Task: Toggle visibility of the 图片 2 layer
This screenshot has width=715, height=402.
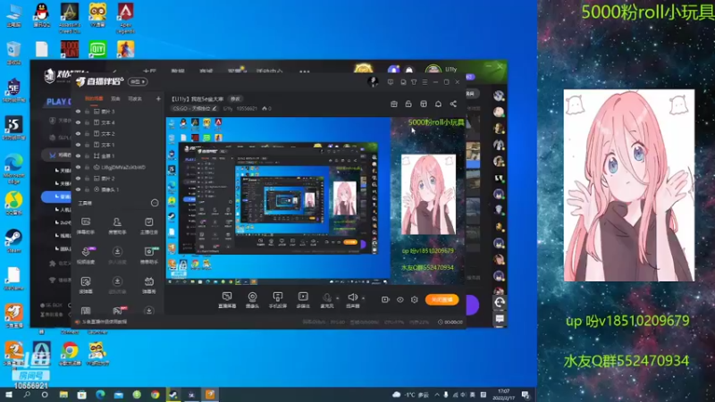Action: [78, 178]
